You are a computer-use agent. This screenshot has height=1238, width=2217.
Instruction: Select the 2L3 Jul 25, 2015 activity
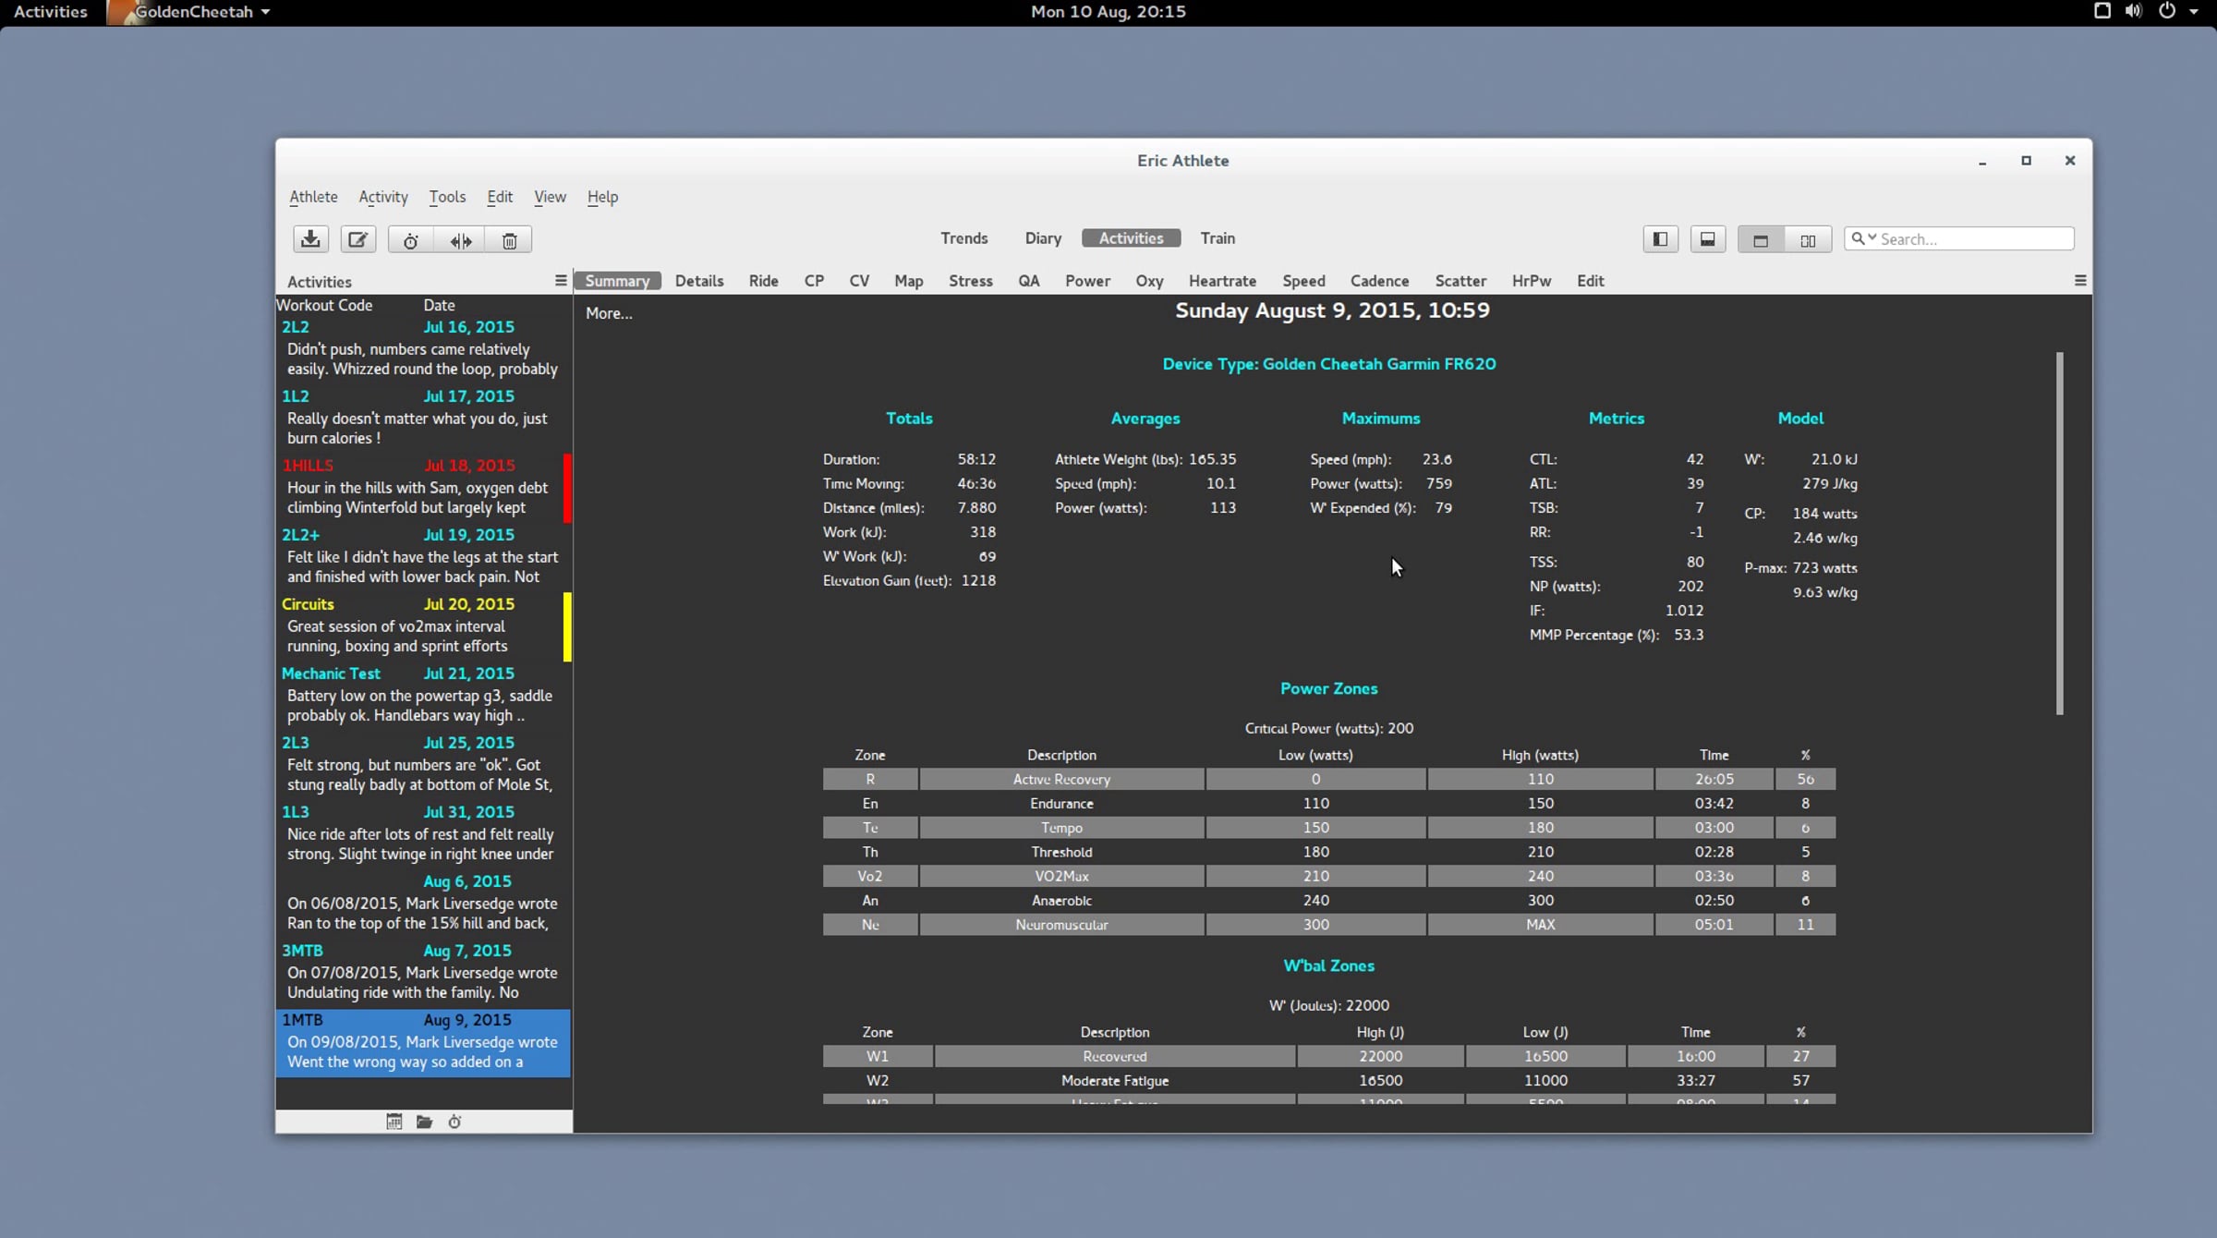pos(423,764)
